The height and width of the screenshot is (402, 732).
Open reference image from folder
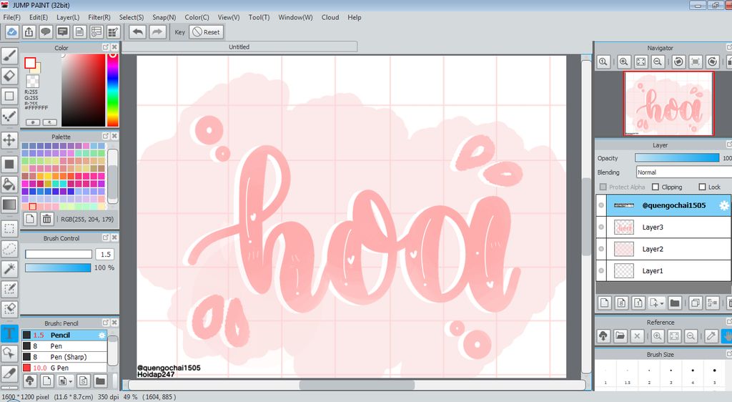click(x=620, y=335)
